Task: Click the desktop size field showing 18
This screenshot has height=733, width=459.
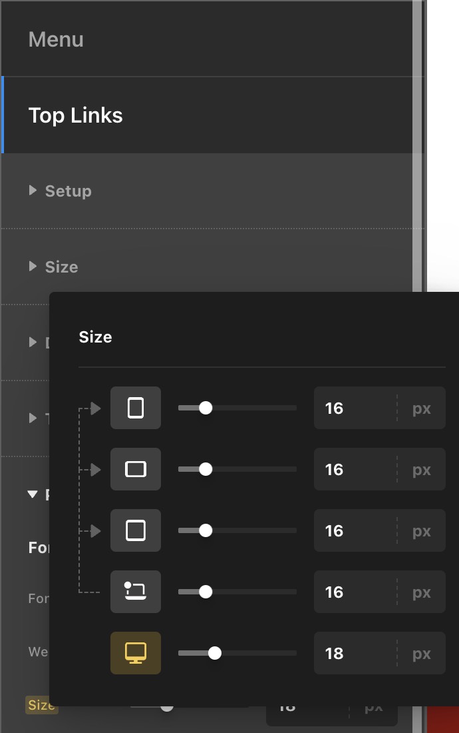Action: [x=354, y=653]
